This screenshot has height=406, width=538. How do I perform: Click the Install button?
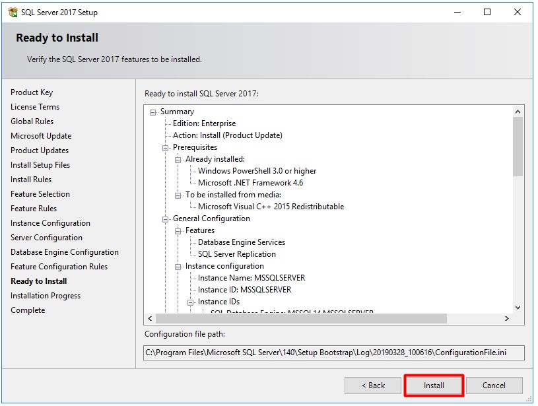[434, 386]
